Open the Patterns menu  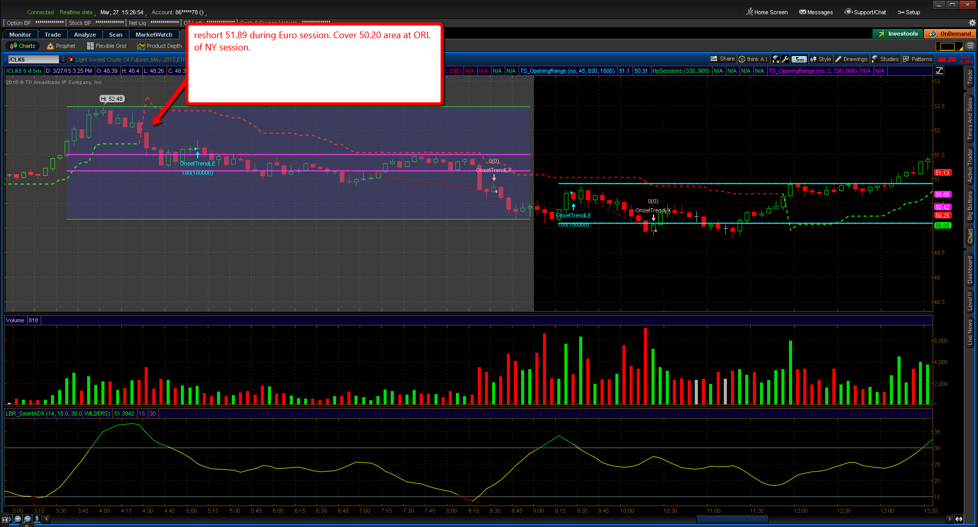(x=917, y=59)
